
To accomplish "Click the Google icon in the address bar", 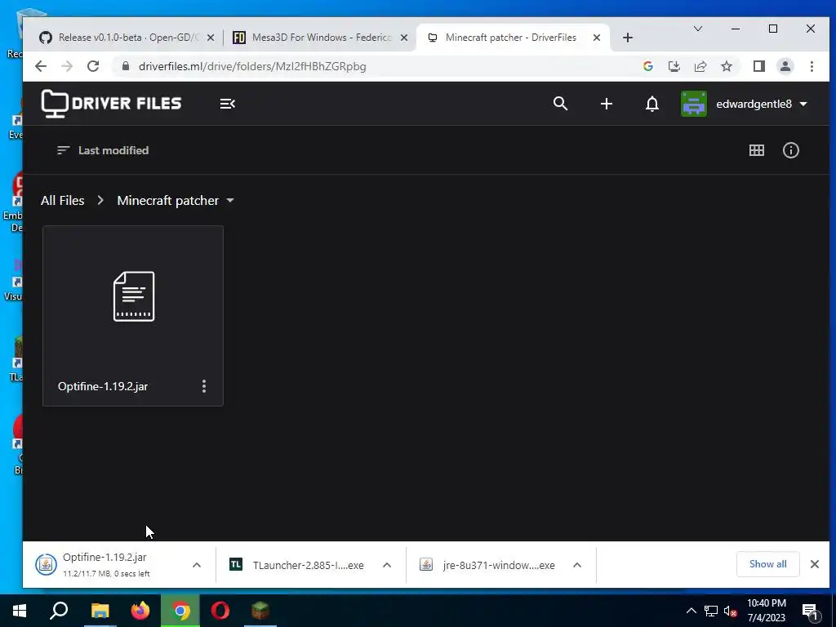I will click(x=648, y=66).
